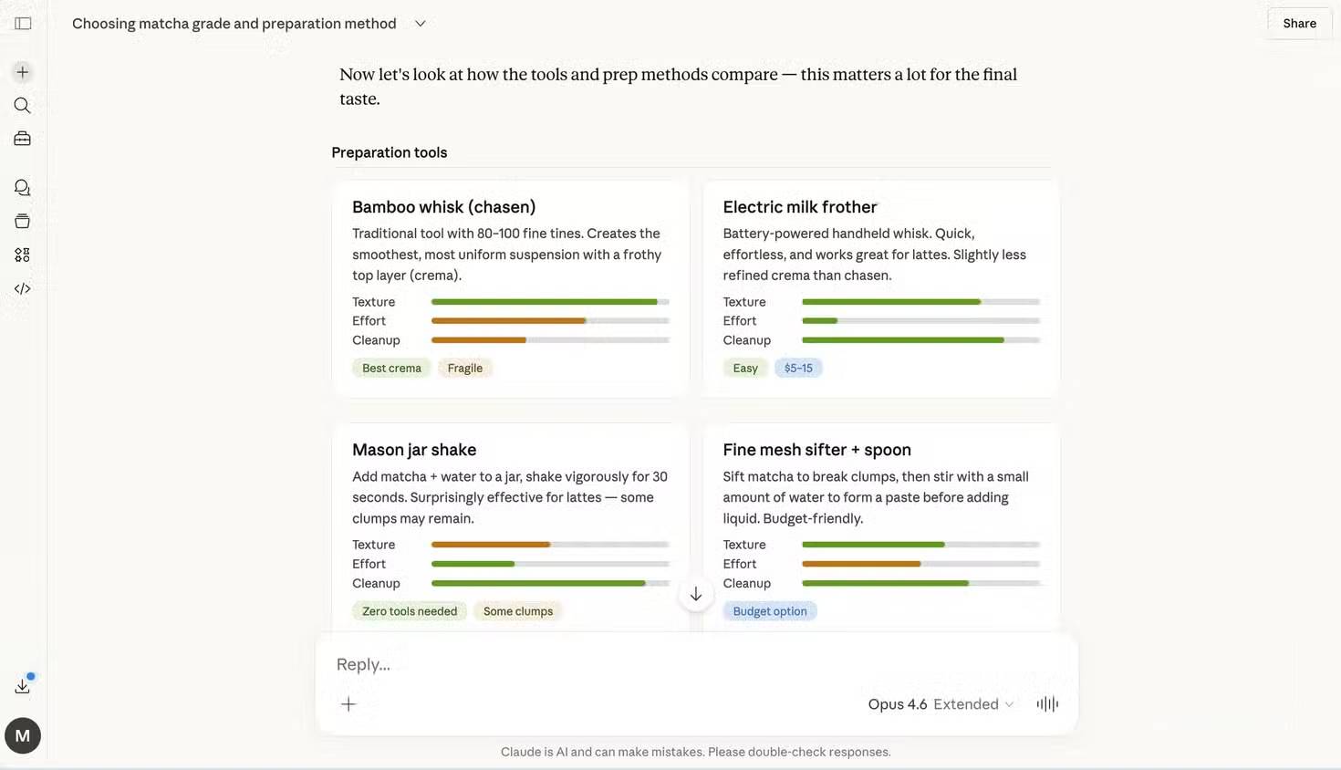Open the Opus 4.6 Extended model selector
Screen dimensions: 1341x770
940,703
